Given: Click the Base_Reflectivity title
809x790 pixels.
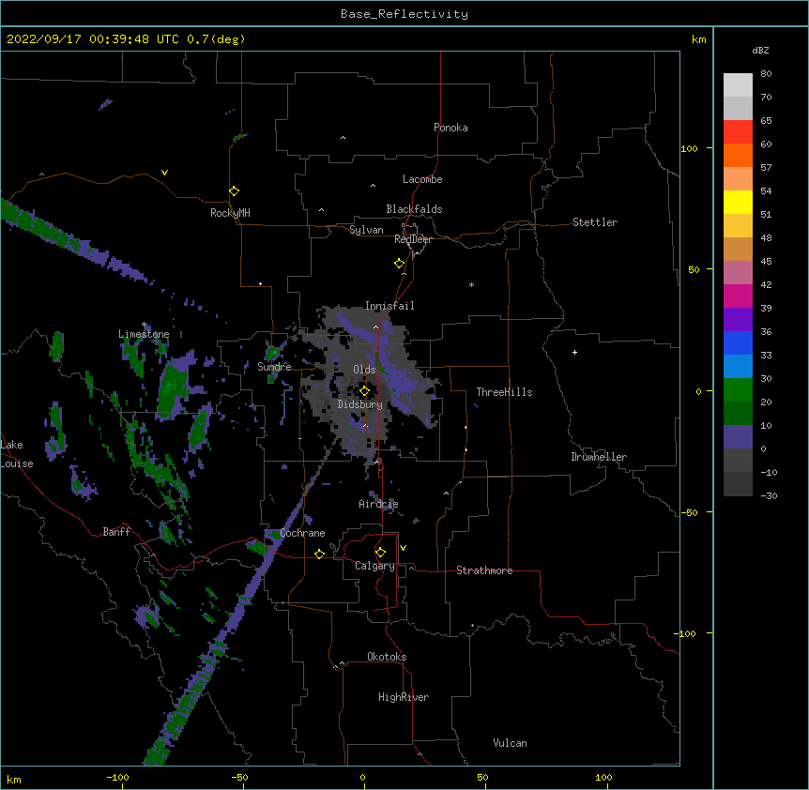Looking at the screenshot, I should [x=404, y=14].
